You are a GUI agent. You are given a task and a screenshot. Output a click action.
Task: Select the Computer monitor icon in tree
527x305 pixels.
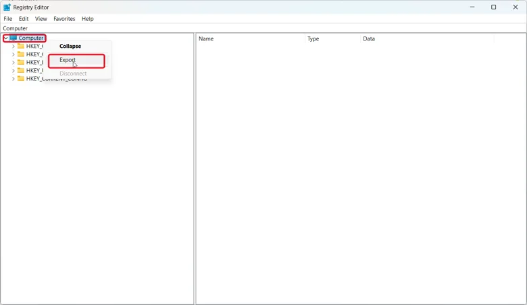click(x=13, y=38)
